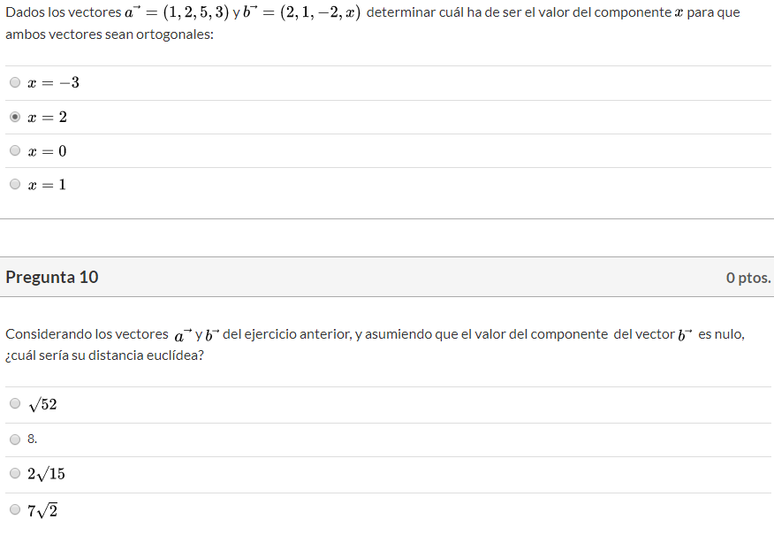Click the 2√15 answer label text
Viewport: 774px width, 535px height.
coord(46,474)
